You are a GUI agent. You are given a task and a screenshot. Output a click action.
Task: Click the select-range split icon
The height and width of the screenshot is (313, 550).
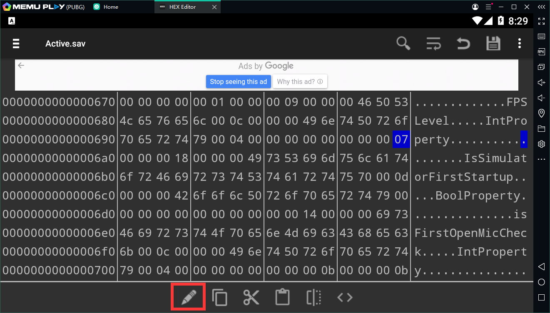coord(314,297)
